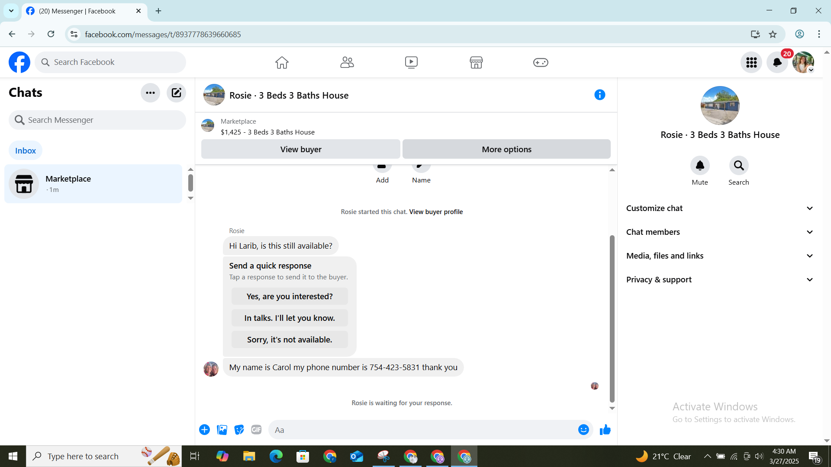Image resolution: width=831 pixels, height=467 pixels.
Task: Select the Inbox tab
Action: pyautogui.click(x=26, y=150)
